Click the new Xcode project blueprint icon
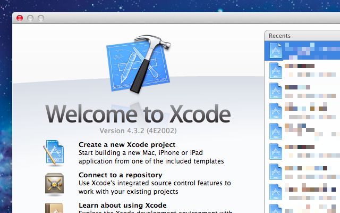Viewport: 340px width, 213px height. (x=54, y=153)
